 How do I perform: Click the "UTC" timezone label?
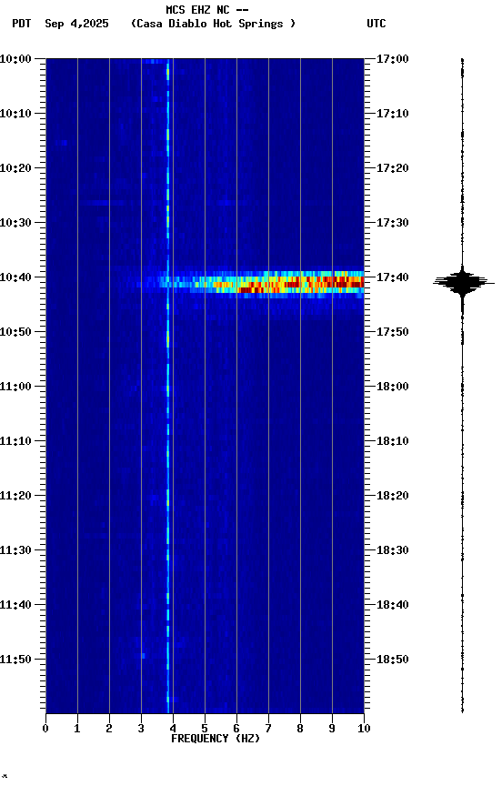click(x=376, y=24)
